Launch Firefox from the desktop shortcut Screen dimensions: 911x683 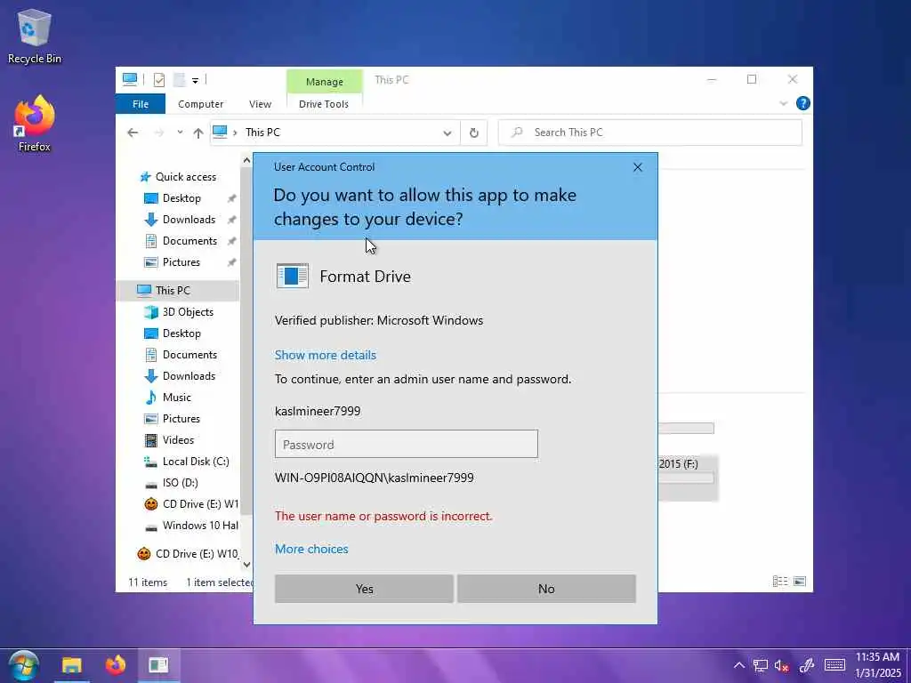point(35,124)
